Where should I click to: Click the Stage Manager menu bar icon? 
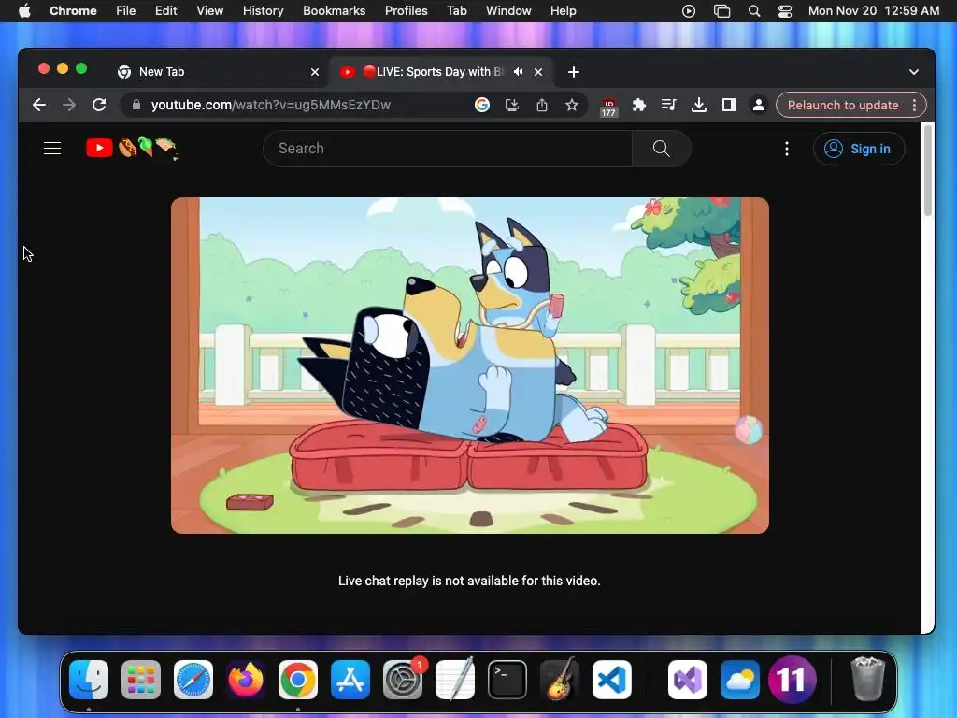coord(722,10)
